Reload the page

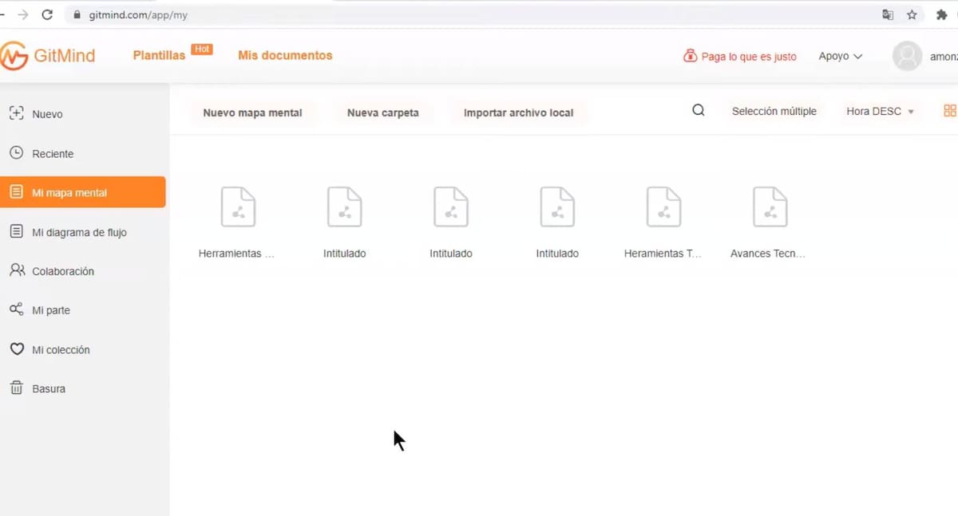click(47, 15)
